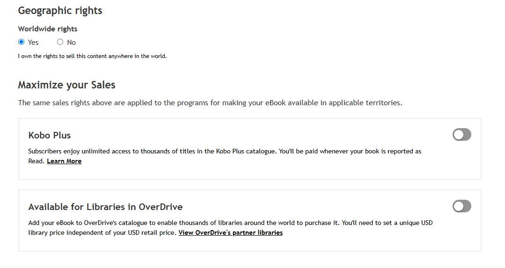The height and width of the screenshot is (268, 505).
Task: Enable the Kobo Plus toggle switch
Action: (x=461, y=135)
